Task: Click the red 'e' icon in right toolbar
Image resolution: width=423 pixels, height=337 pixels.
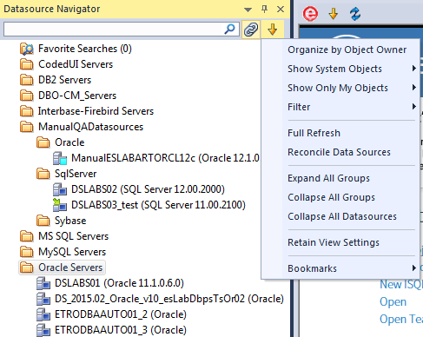Action: (x=310, y=14)
